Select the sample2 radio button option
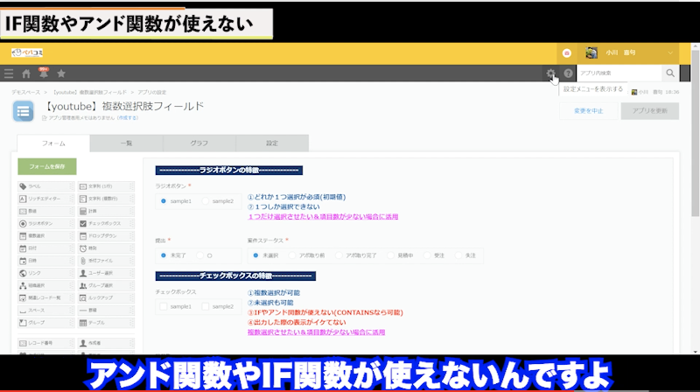Image resolution: width=700 pixels, height=392 pixels. click(x=207, y=201)
